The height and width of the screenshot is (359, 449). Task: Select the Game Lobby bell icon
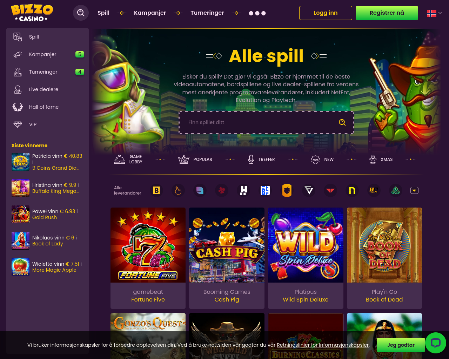(120, 160)
